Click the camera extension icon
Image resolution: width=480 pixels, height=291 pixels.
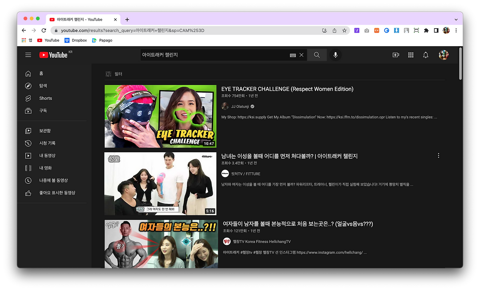coord(367,30)
